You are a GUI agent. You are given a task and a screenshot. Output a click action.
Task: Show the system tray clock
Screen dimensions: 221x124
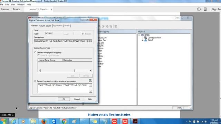click(214, 122)
